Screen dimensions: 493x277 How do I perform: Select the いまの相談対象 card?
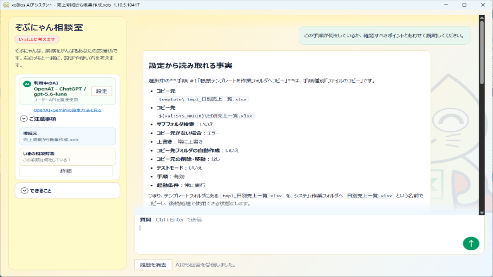(x=67, y=157)
